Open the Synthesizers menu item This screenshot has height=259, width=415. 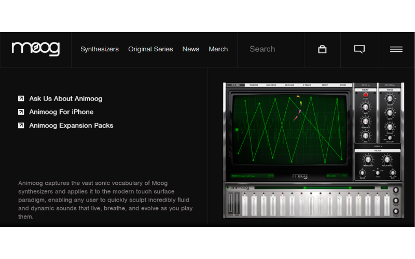click(100, 49)
